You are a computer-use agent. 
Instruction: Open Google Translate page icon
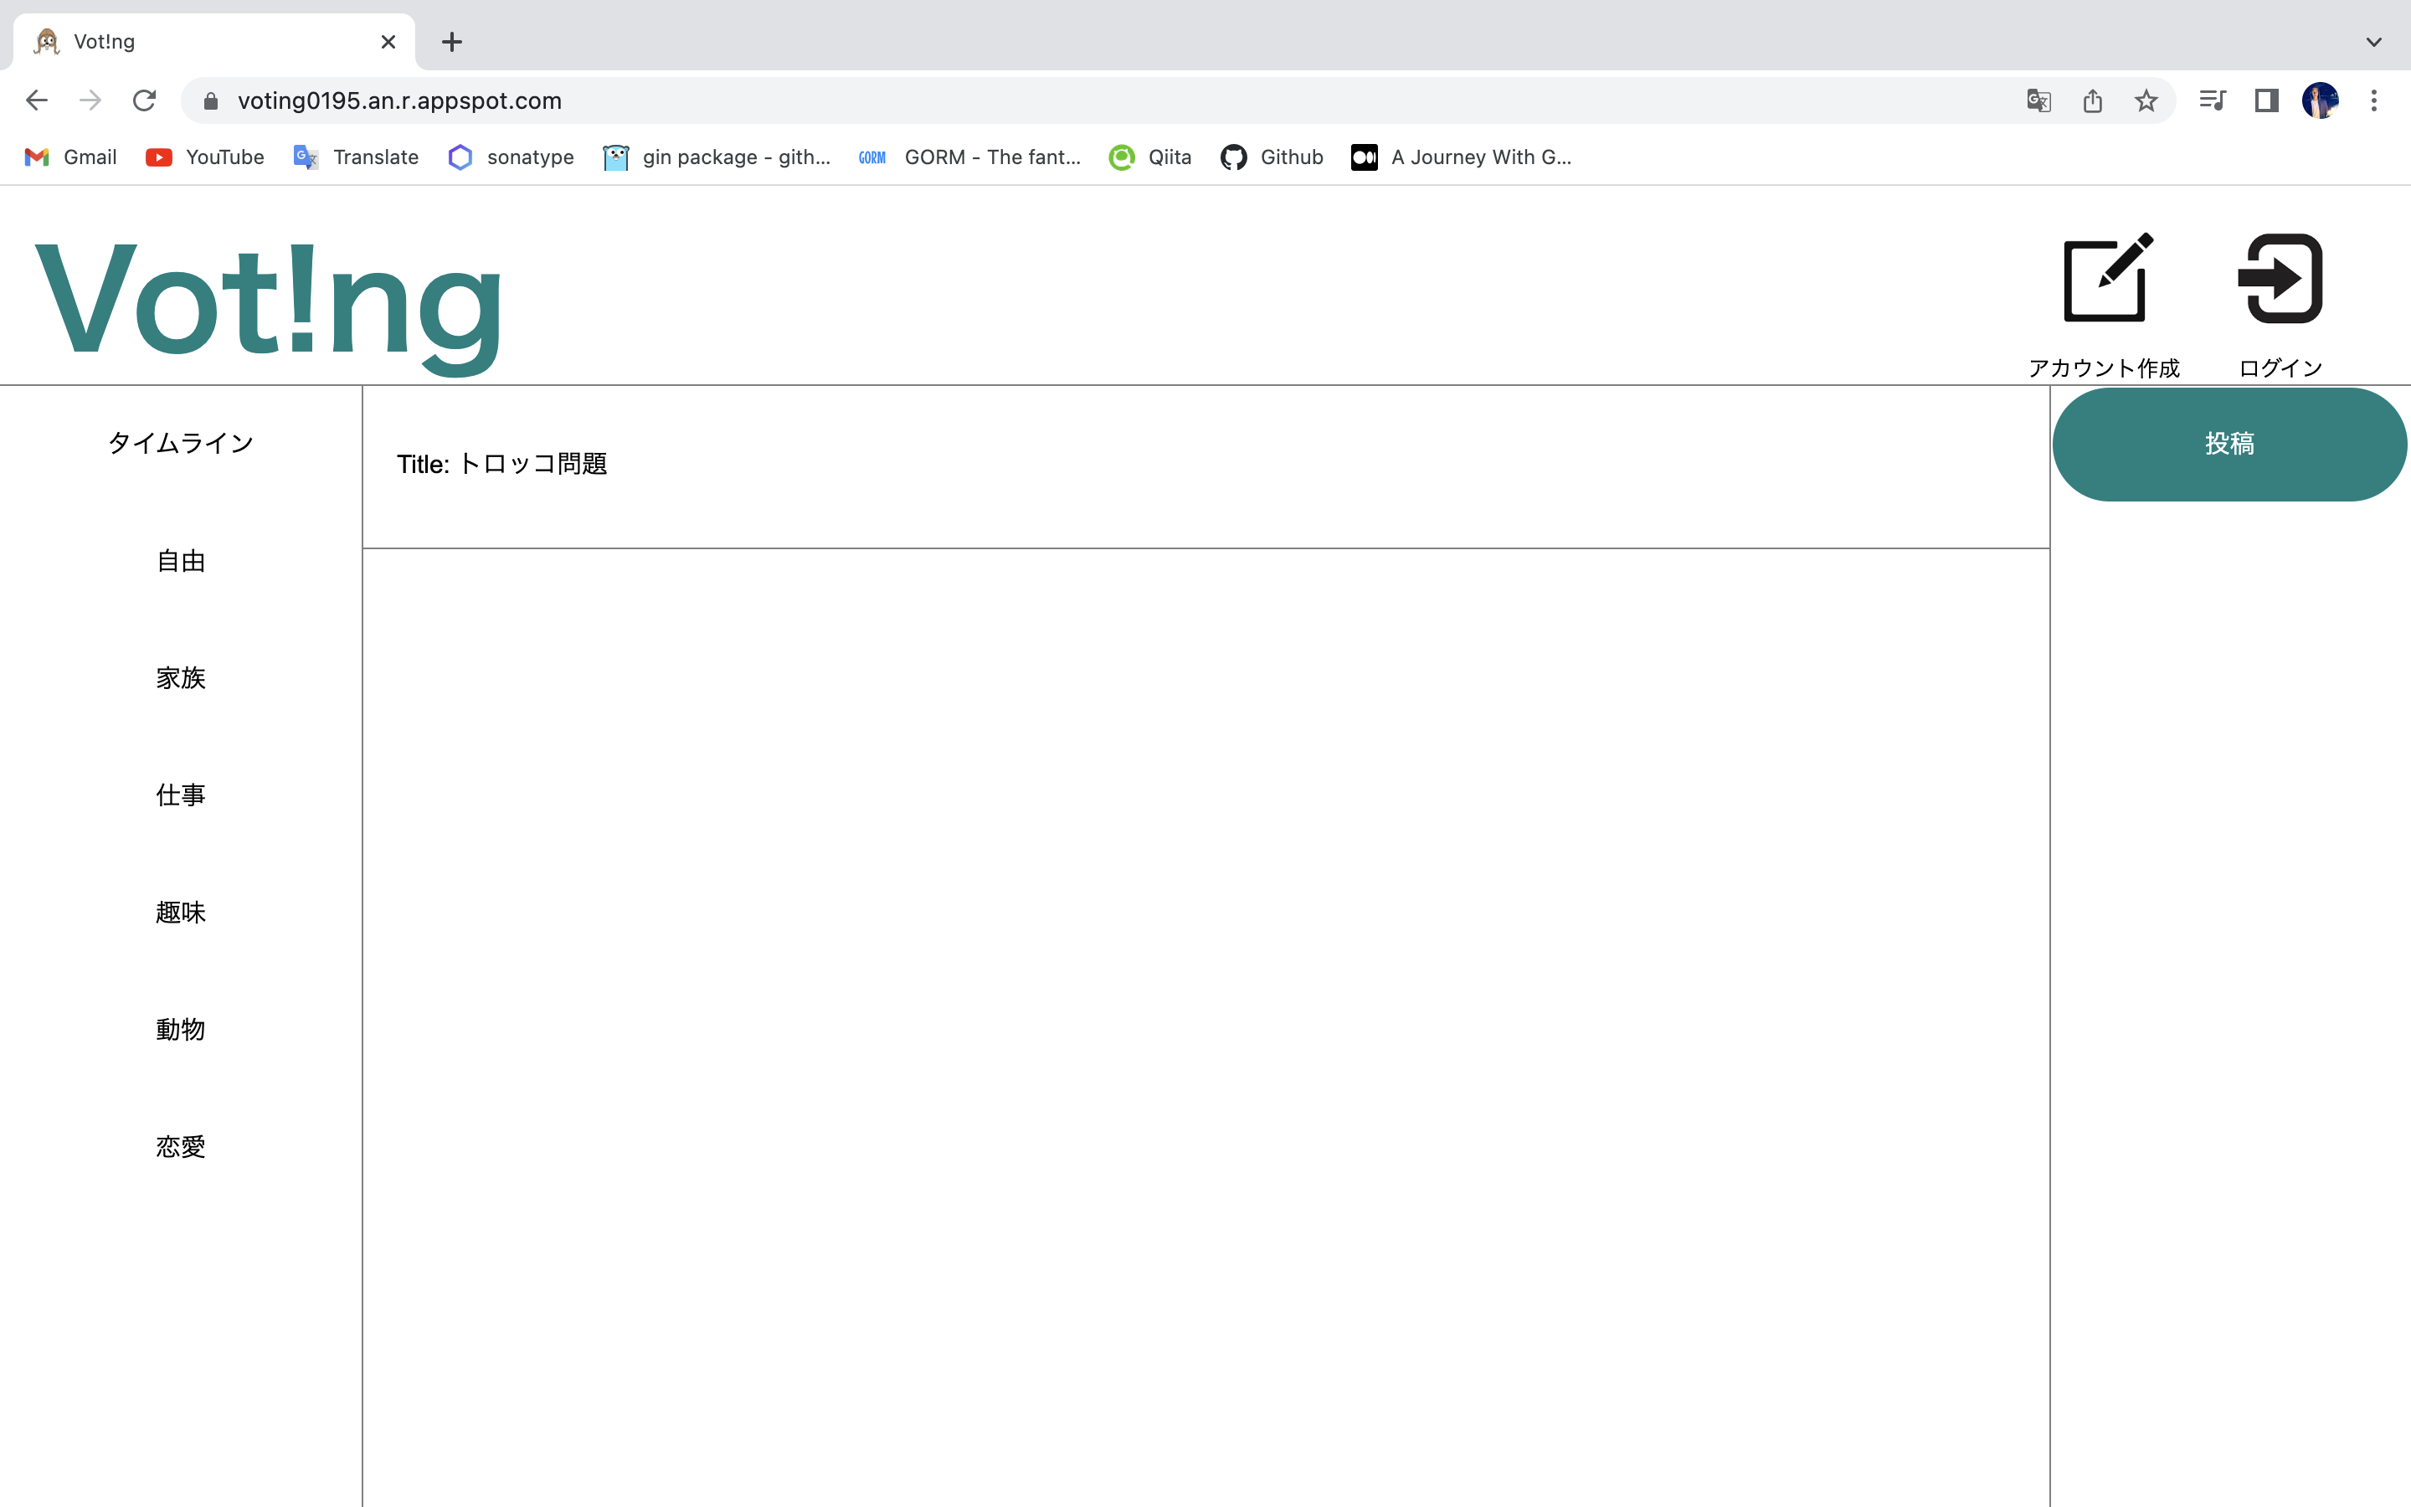(2038, 100)
